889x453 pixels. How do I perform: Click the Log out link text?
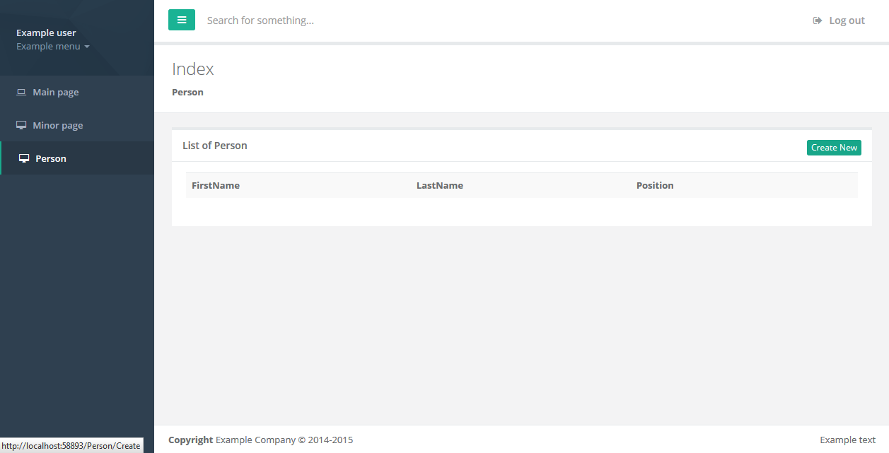click(x=847, y=20)
